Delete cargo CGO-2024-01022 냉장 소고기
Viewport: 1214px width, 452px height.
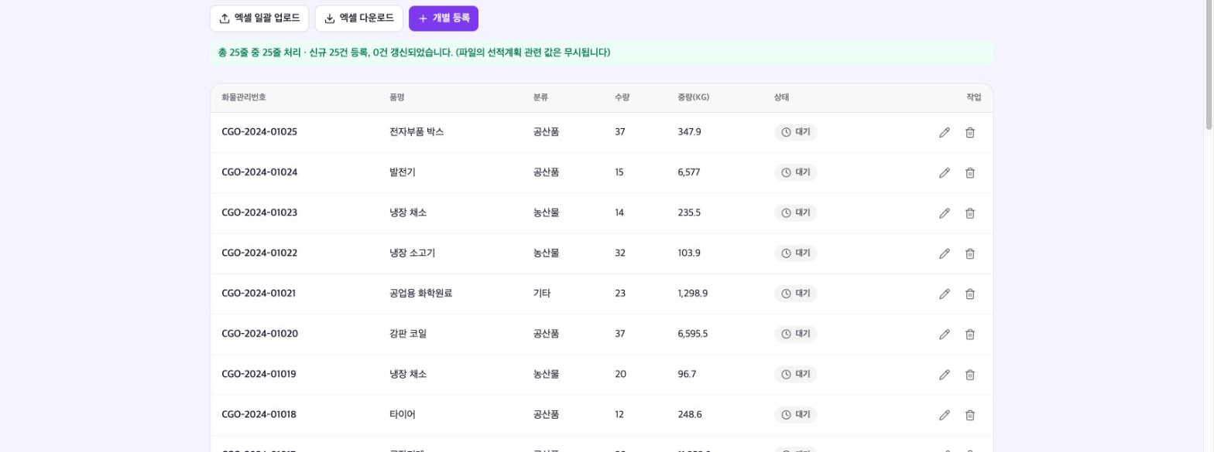969,253
